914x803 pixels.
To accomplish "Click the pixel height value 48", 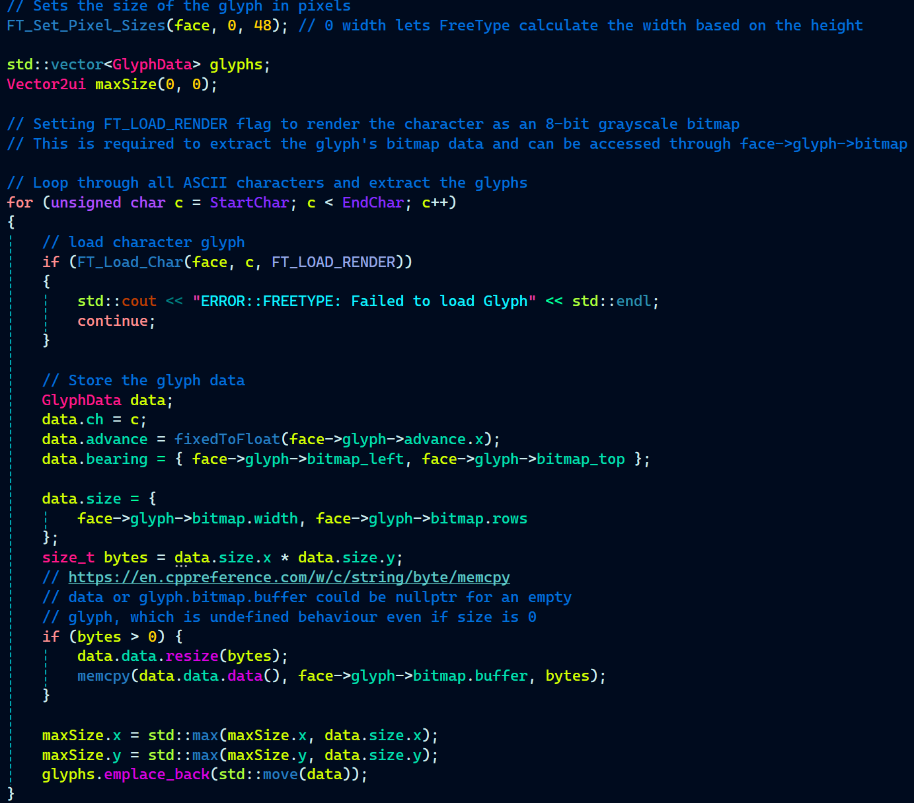I will (262, 26).
